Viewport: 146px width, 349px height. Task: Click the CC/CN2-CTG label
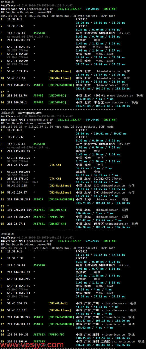coord(102,179)
